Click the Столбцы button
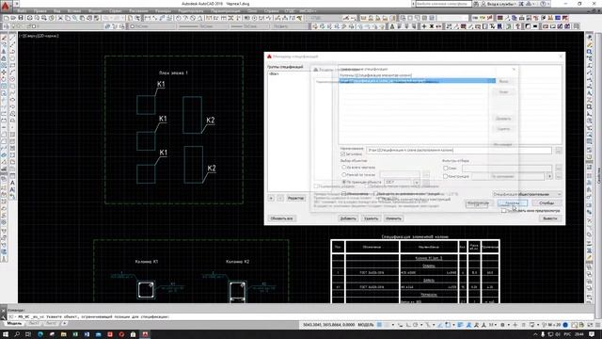 (547, 203)
